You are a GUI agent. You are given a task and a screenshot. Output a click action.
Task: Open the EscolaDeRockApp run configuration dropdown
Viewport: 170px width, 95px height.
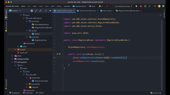click(122, 6)
